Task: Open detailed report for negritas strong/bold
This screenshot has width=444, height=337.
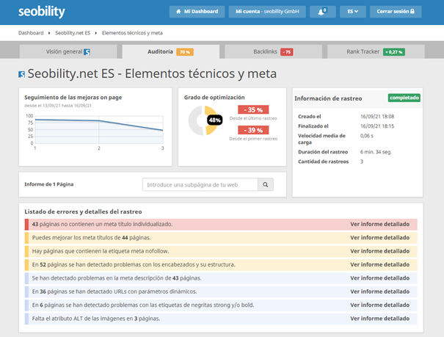Action: [x=379, y=305]
